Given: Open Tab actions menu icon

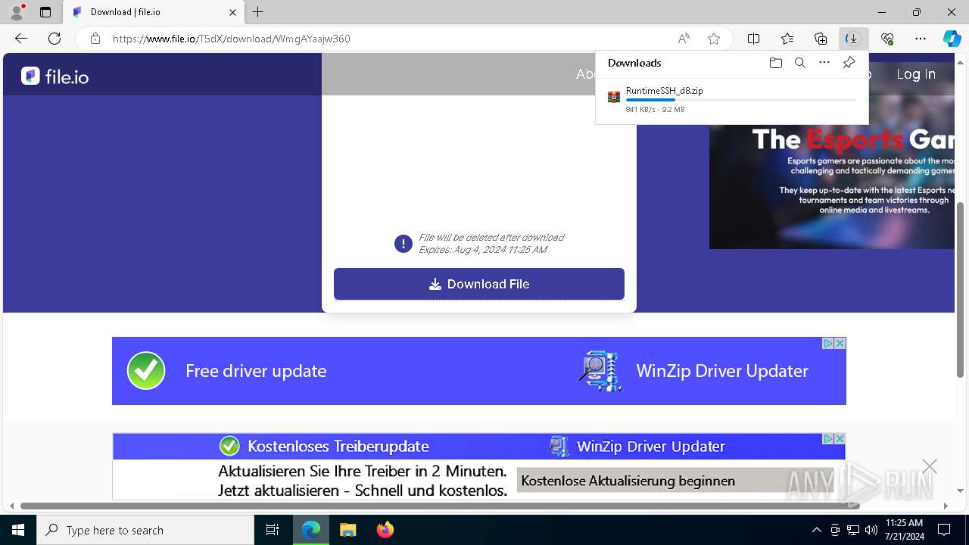Looking at the screenshot, I should tap(45, 12).
